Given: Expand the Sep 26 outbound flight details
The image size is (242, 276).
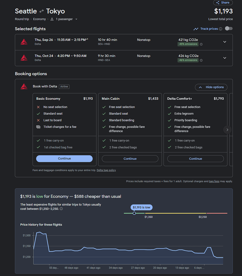Looking at the screenshot, I should [224, 42].
